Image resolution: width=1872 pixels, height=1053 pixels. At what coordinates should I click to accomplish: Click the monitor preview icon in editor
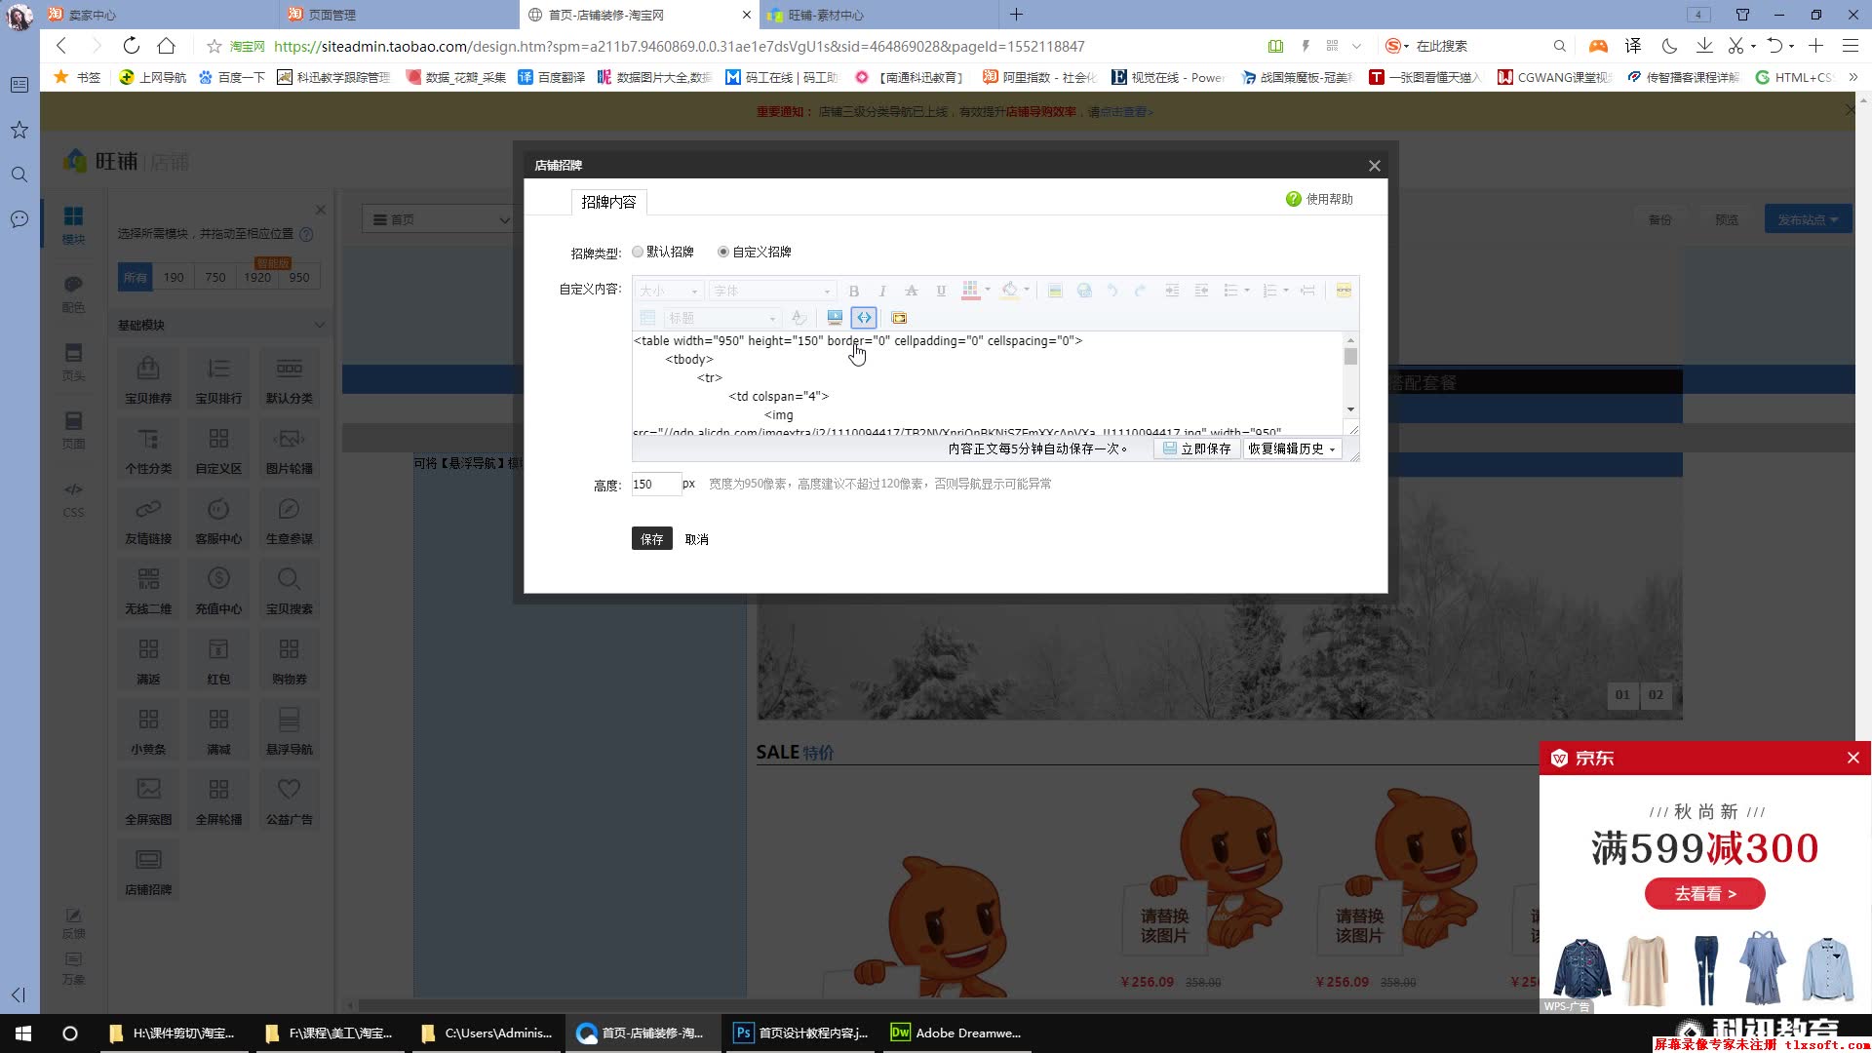click(x=835, y=318)
